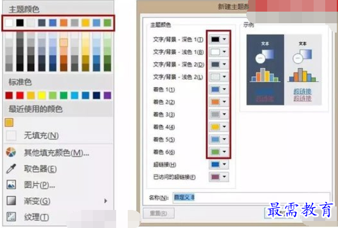The height and width of the screenshot is (228, 338).
Task: Click the texture fill icon
Action: pyautogui.click(x=11, y=216)
